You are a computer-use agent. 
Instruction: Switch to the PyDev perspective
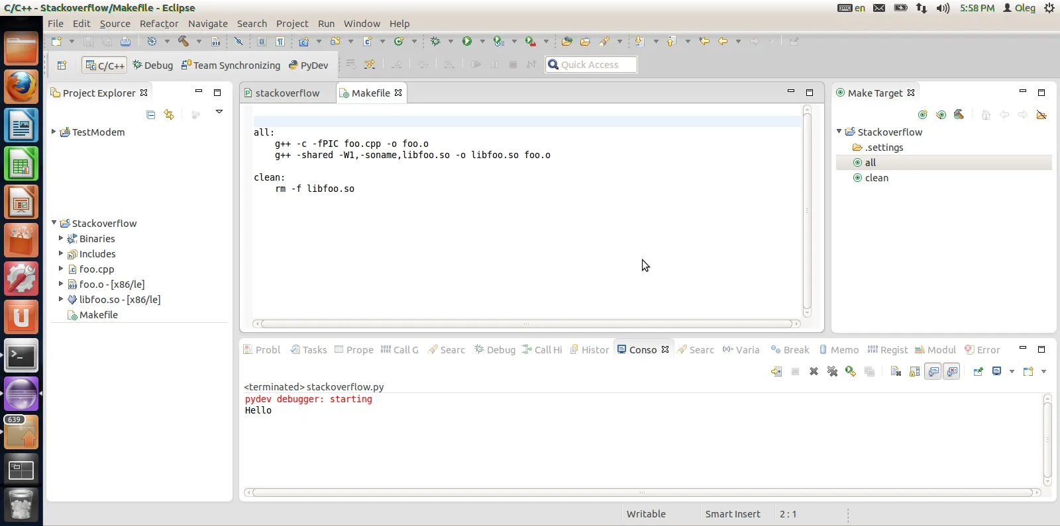[x=308, y=65]
